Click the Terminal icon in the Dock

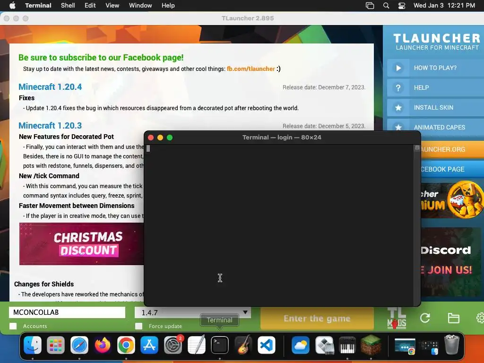point(220,345)
